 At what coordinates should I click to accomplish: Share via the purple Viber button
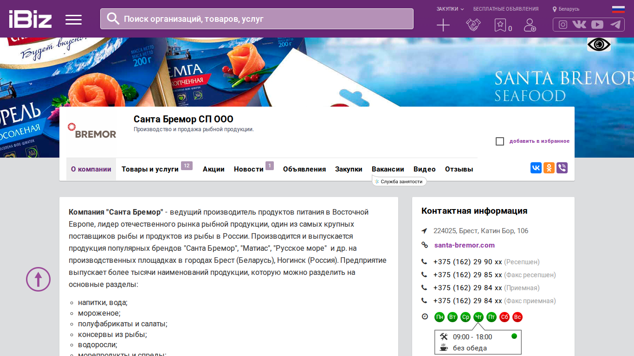tap(562, 168)
